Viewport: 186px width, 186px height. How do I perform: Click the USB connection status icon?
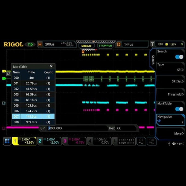(x=169, y=144)
